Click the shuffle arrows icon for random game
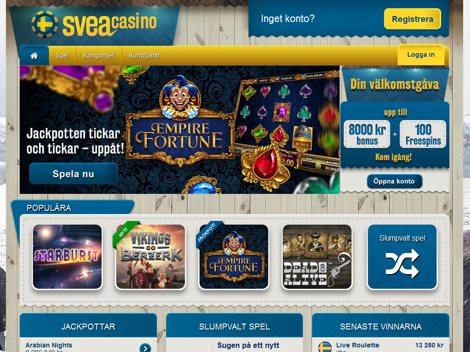 click(402, 264)
